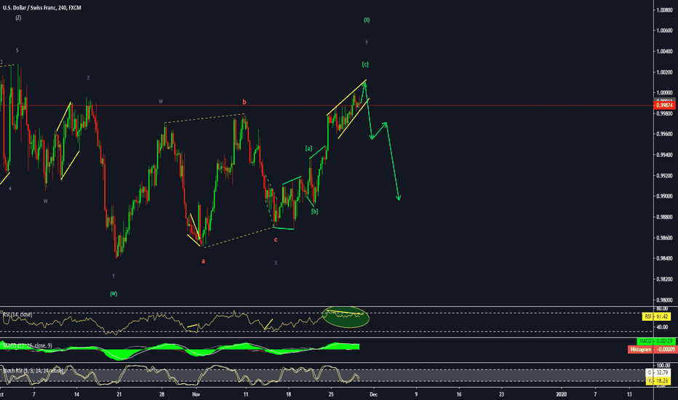Click the Stoch RSI indicator label

pyautogui.click(x=33, y=372)
